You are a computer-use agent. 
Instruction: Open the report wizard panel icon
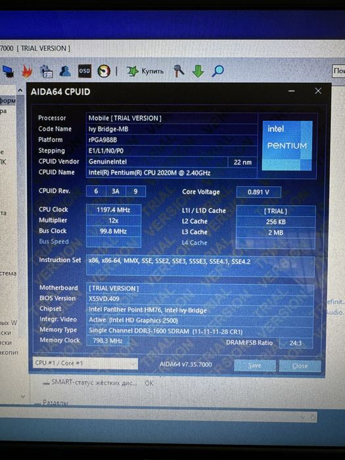pyautogui.click(x=47, y=71)
